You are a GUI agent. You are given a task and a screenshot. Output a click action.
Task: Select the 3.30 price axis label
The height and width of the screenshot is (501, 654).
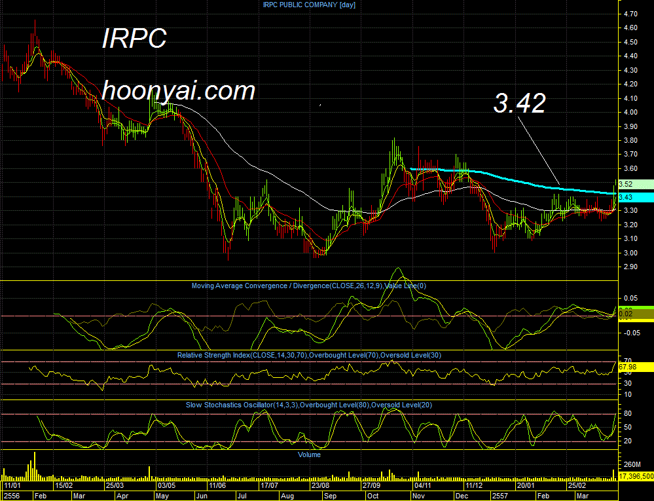(x=630, y=211)
